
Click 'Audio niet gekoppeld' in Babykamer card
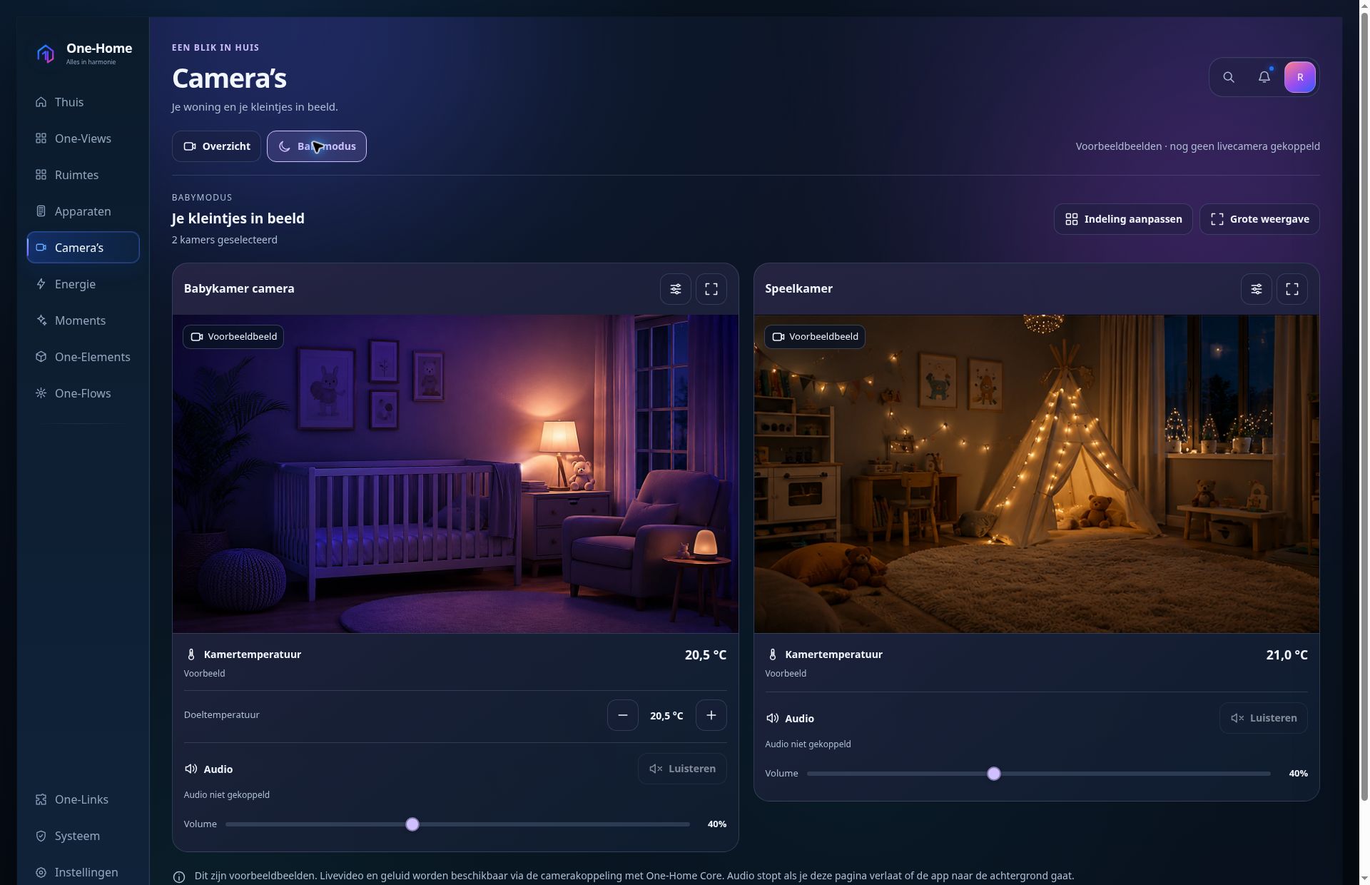227,795
